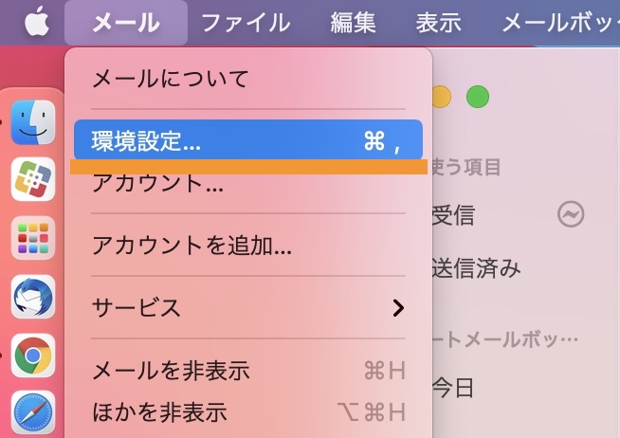This screenshot has height=438, width=620.
Task: Launch Google Chrome from the Dock
Action: tap(33, 356)
